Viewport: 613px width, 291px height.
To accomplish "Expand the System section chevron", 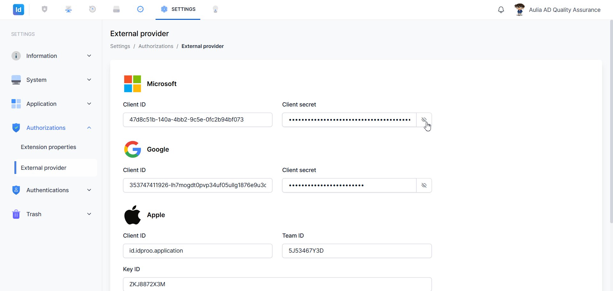I will coord(89,80).
